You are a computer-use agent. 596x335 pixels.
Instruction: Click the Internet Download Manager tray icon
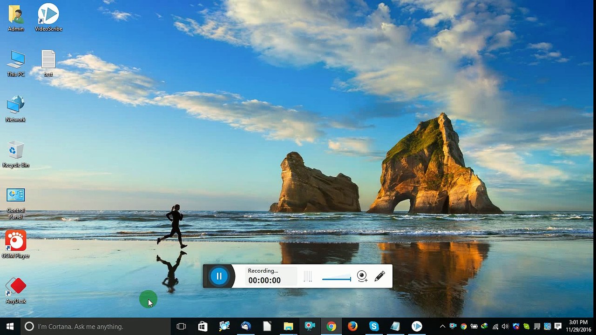click(x=485, y=327)
